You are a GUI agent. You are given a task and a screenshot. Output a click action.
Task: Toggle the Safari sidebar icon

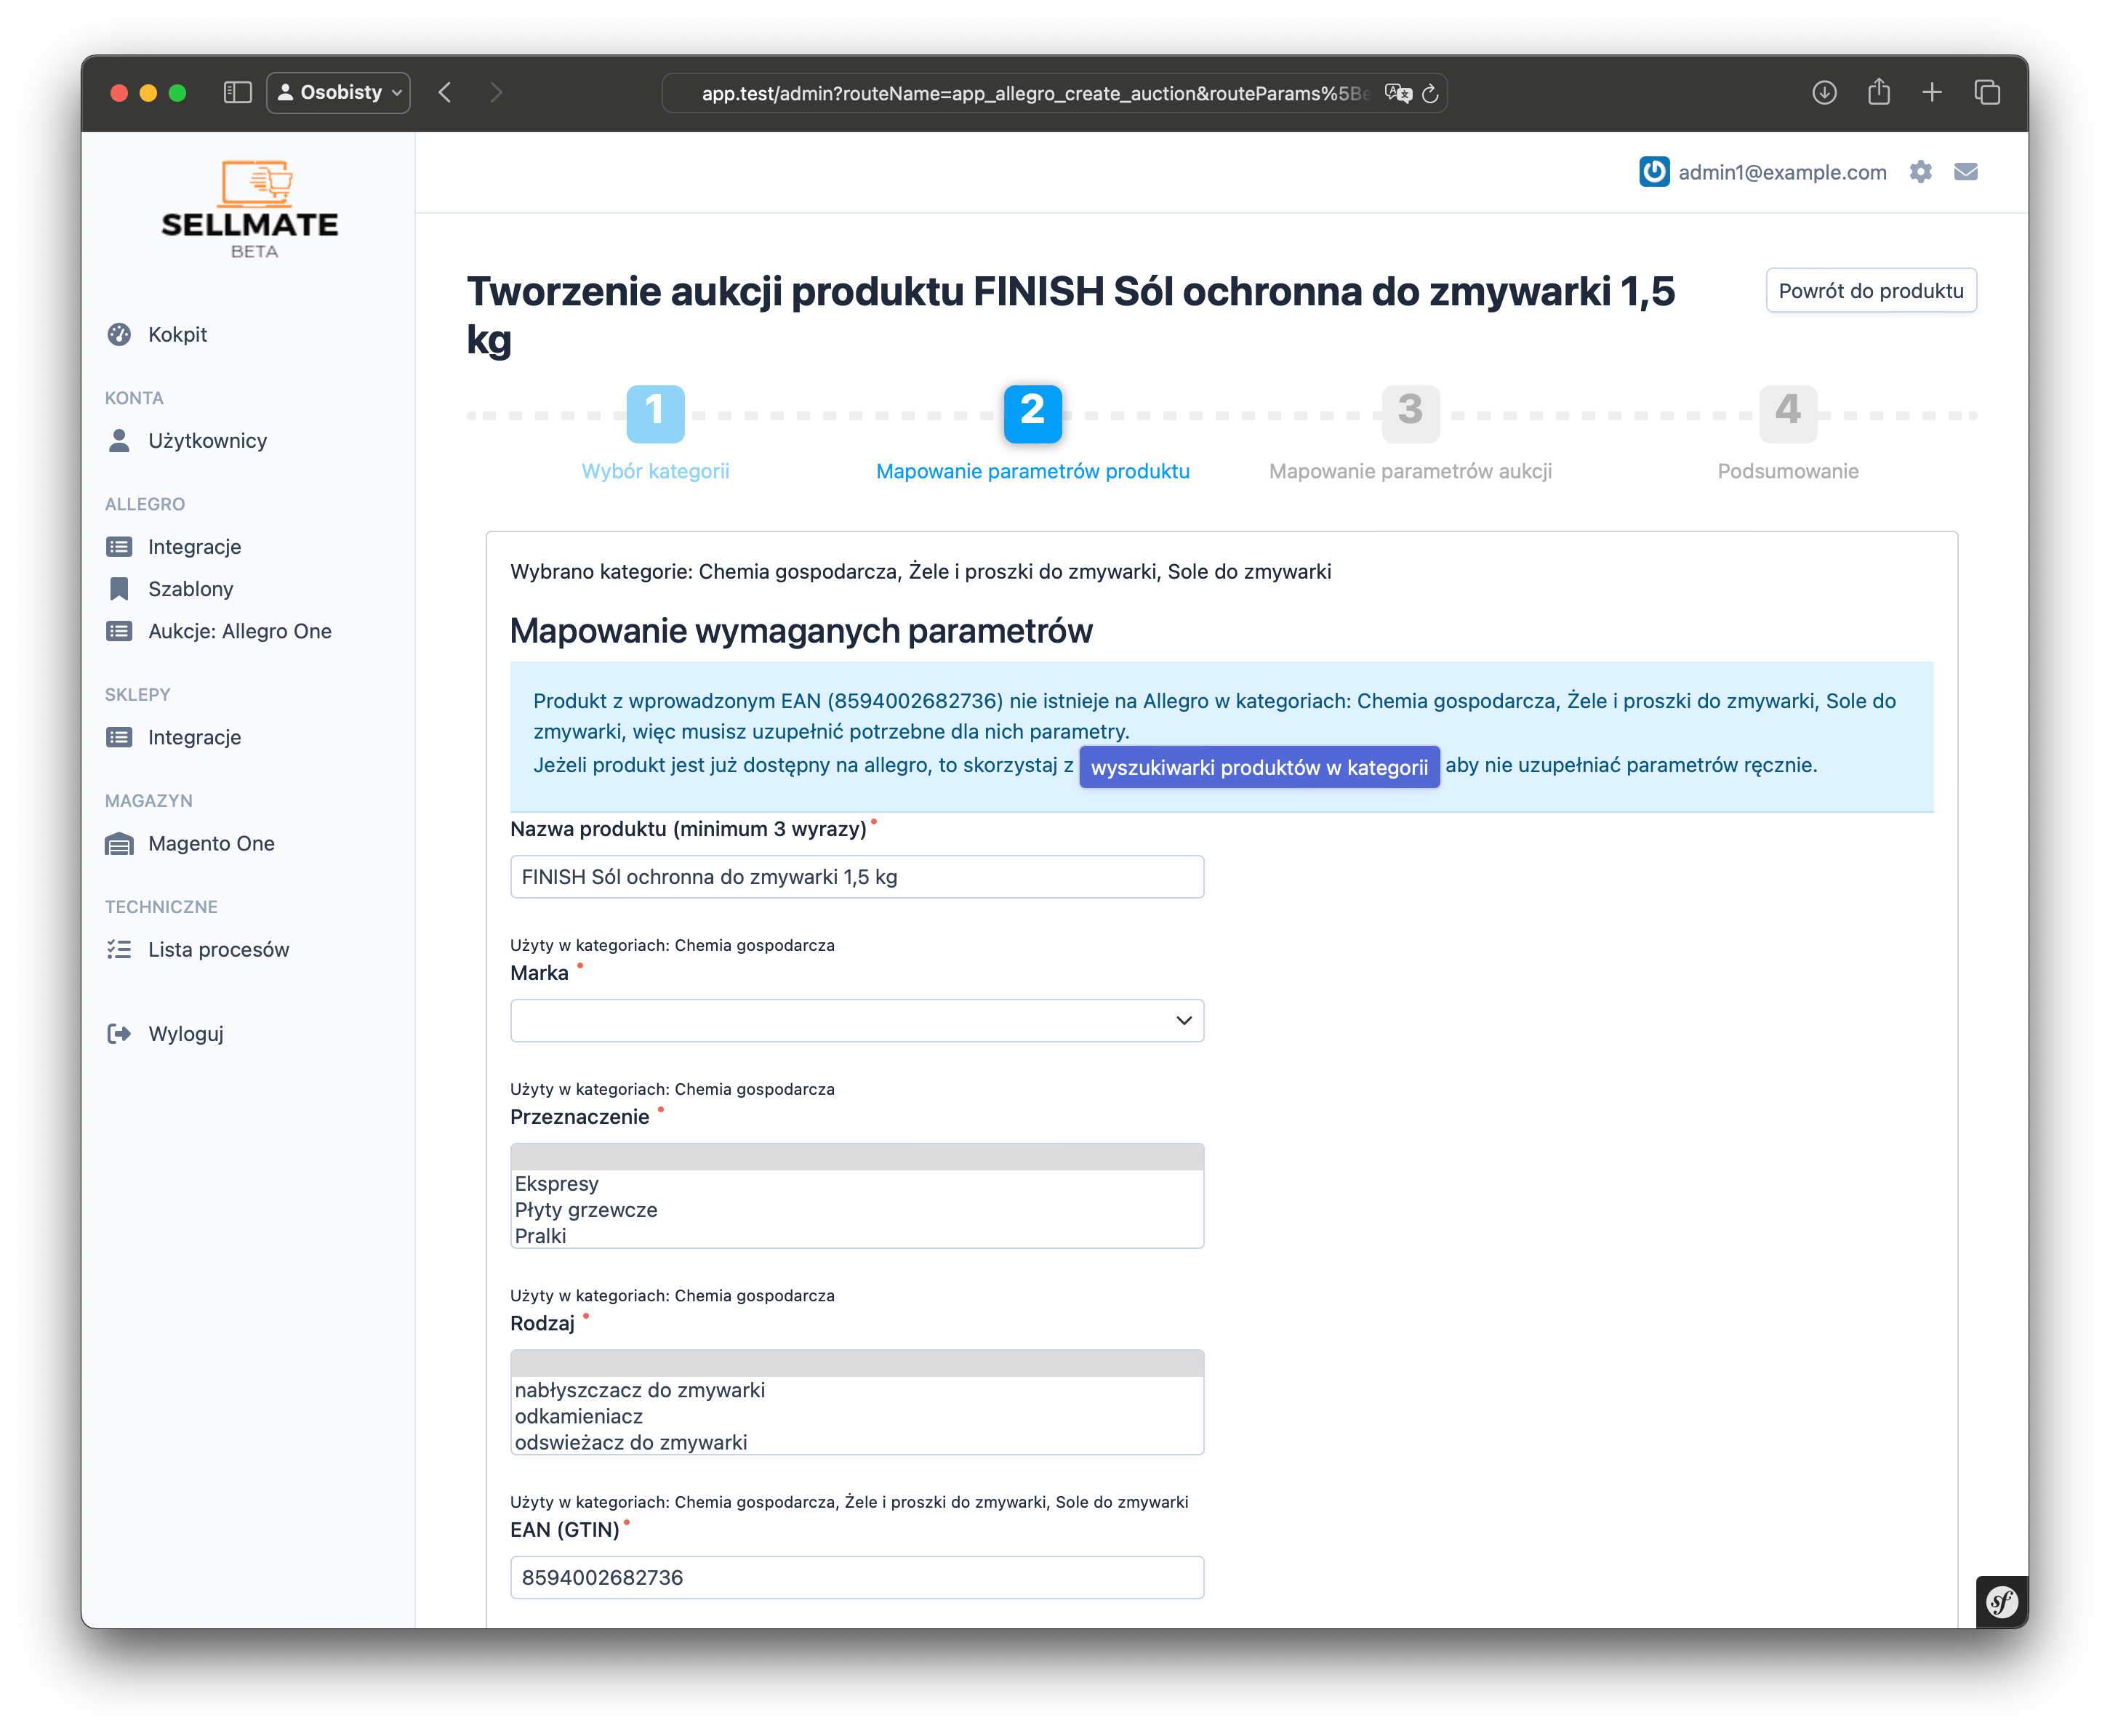point(237,92)
